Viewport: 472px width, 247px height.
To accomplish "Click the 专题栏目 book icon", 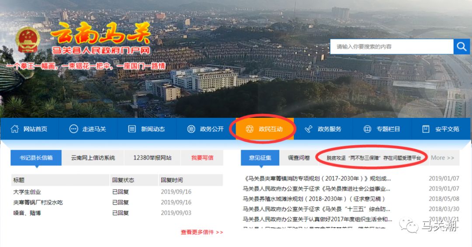I will [x=368, y=129].
